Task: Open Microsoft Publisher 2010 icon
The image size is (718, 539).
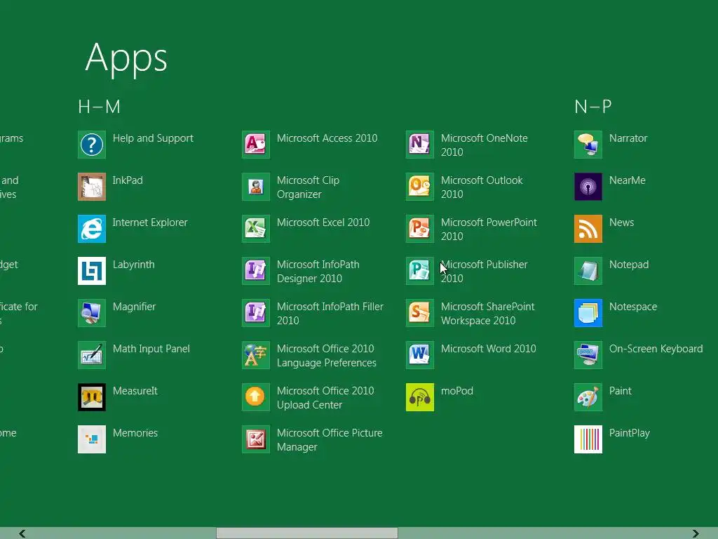Action: (x=420, y=271)
